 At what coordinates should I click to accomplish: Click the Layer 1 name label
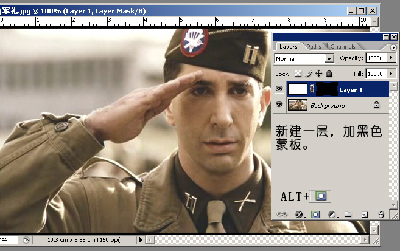pyautogui.click(x=351, y=89)
